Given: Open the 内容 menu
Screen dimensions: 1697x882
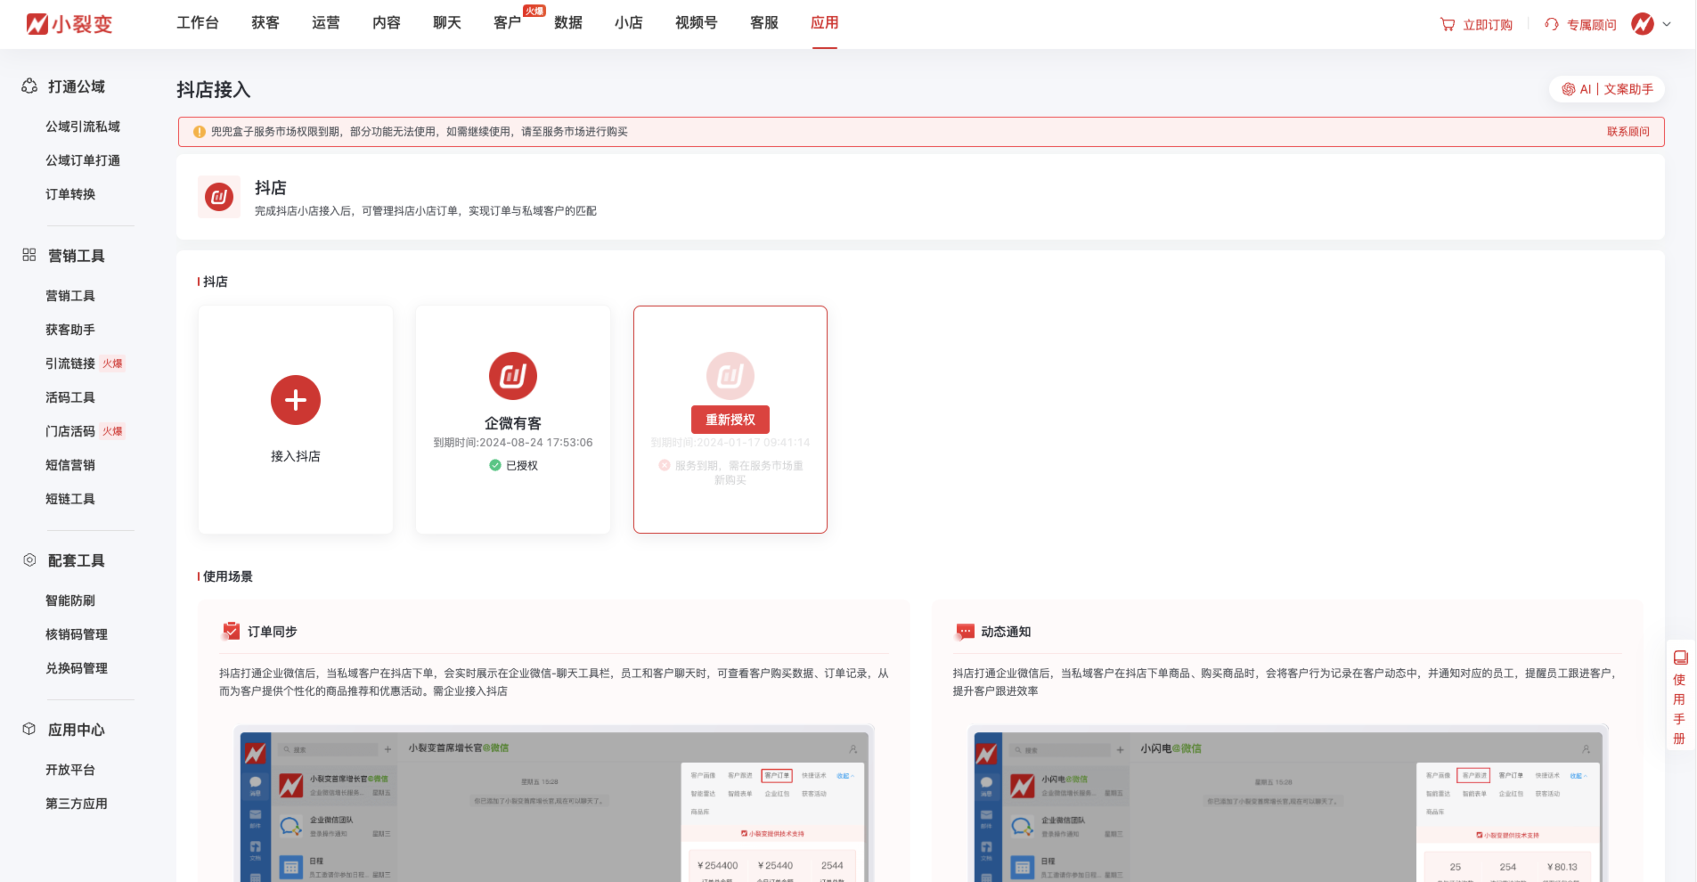Looking at the screenshot, I should 387,23.
